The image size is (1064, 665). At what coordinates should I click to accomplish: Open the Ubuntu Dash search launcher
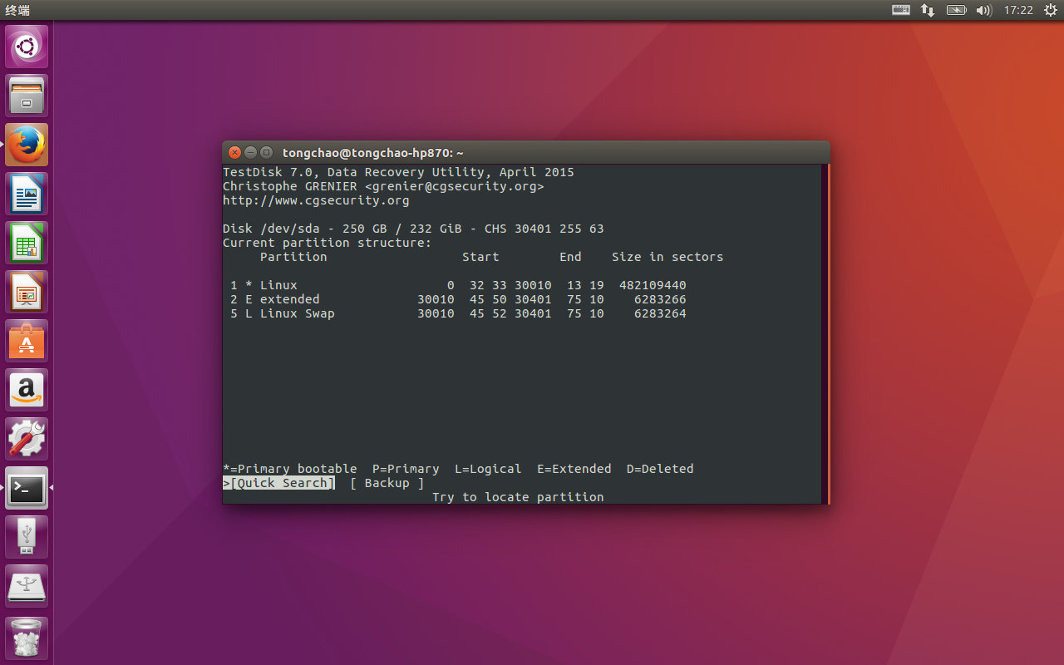[27, 47]
